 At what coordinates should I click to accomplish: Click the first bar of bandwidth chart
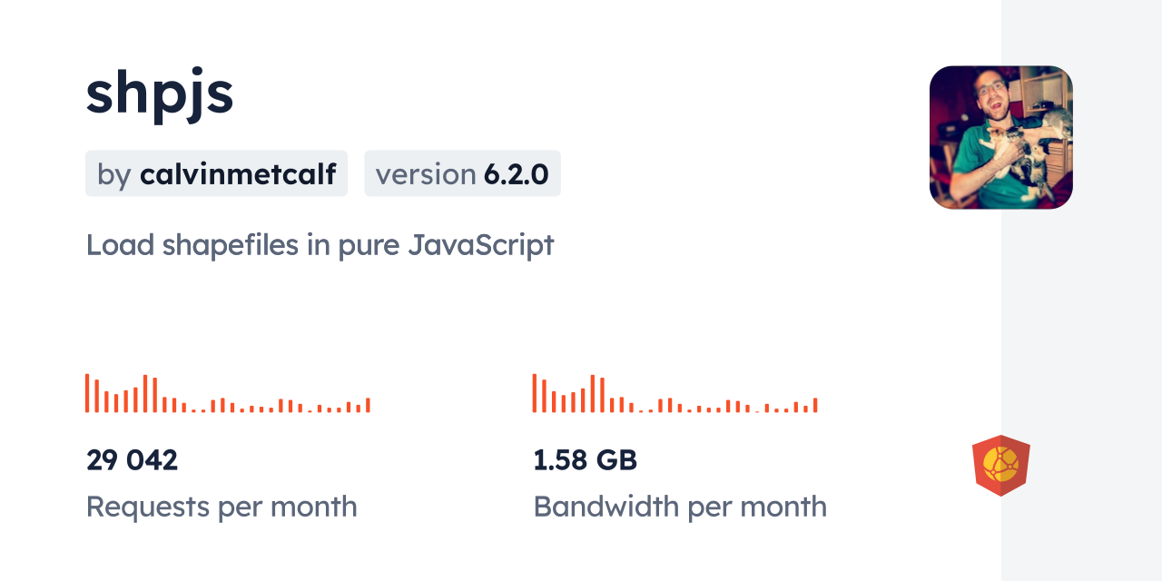(x=535, y=393)
